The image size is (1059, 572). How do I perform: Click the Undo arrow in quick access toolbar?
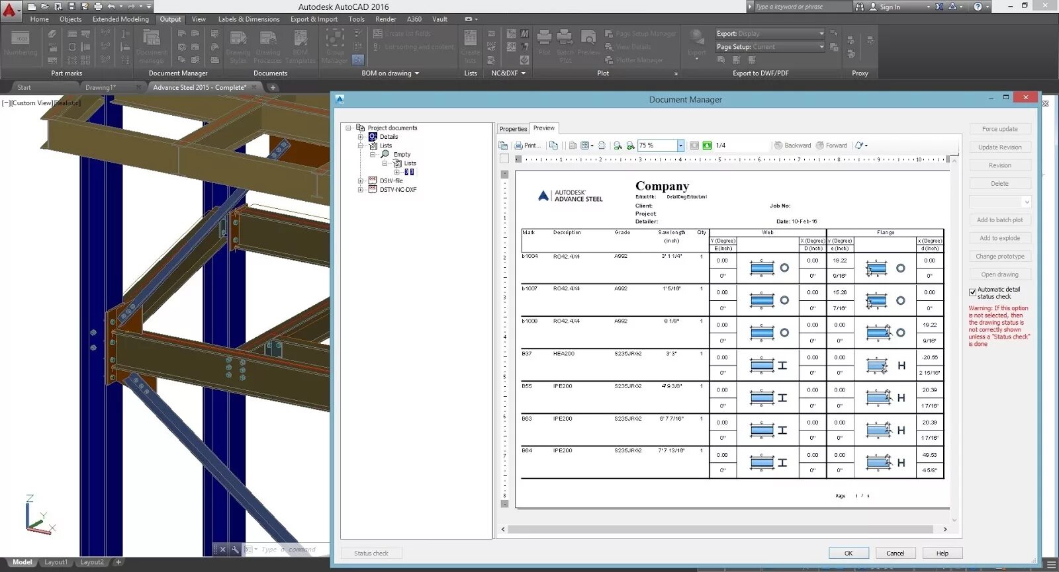click(111, 7)
